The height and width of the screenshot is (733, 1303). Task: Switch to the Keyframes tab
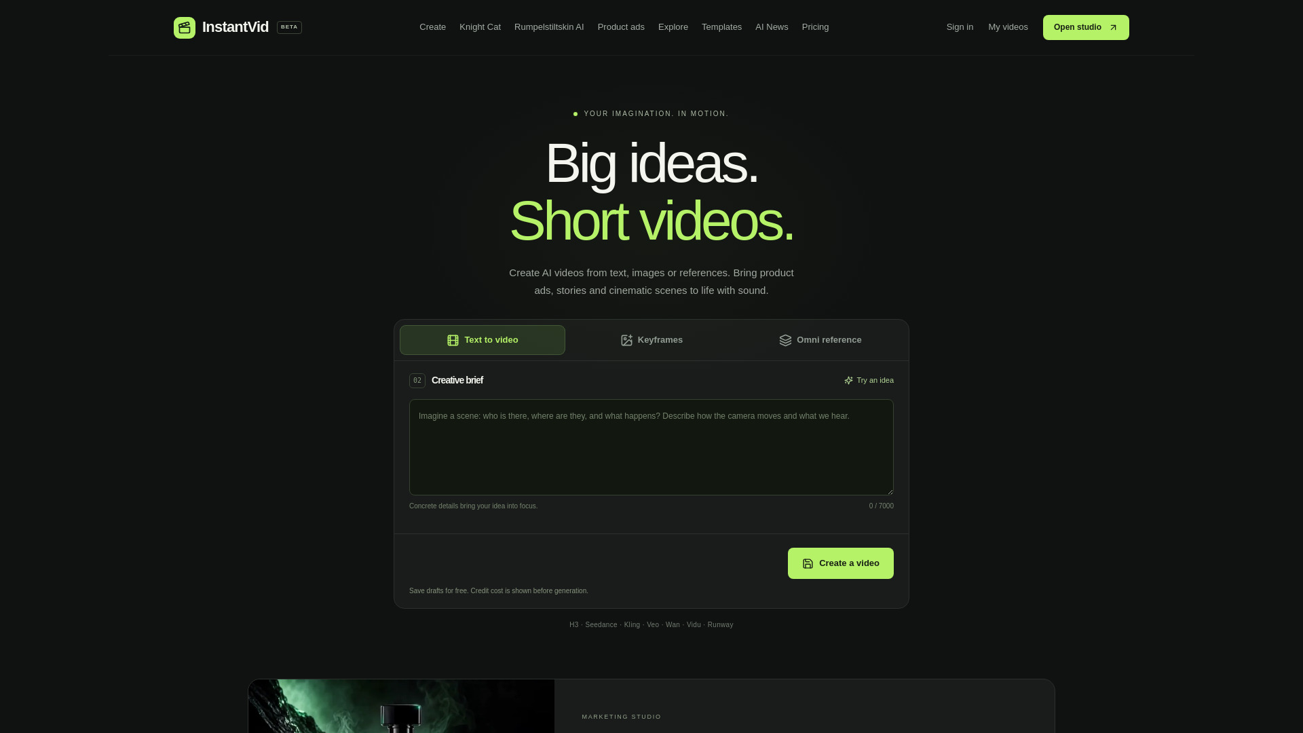pos(651,340)
